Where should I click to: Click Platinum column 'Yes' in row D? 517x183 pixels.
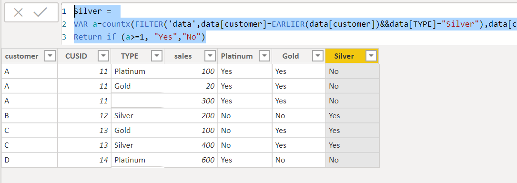[245, 160]
